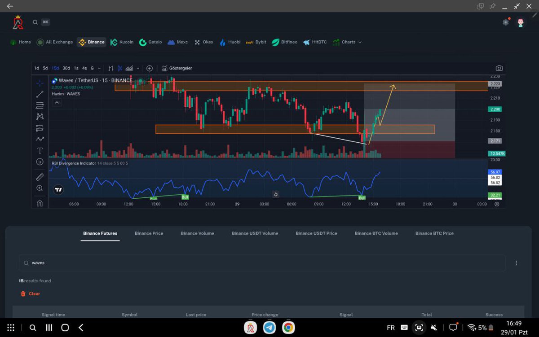Reset chart view circular arrow icon
This screenshot has width=539, height=337.
[x=275, y=194]
